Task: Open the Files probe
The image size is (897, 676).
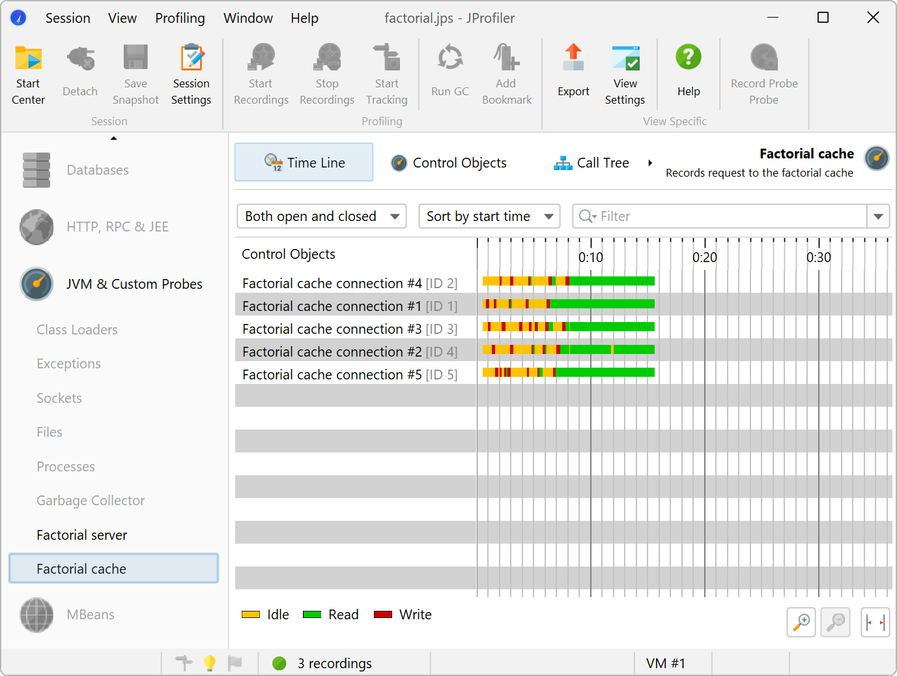Action: click(x=50, y=432)
